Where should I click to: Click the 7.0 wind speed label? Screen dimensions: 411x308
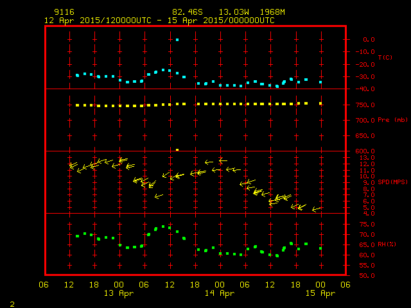[x=369, y=195]
